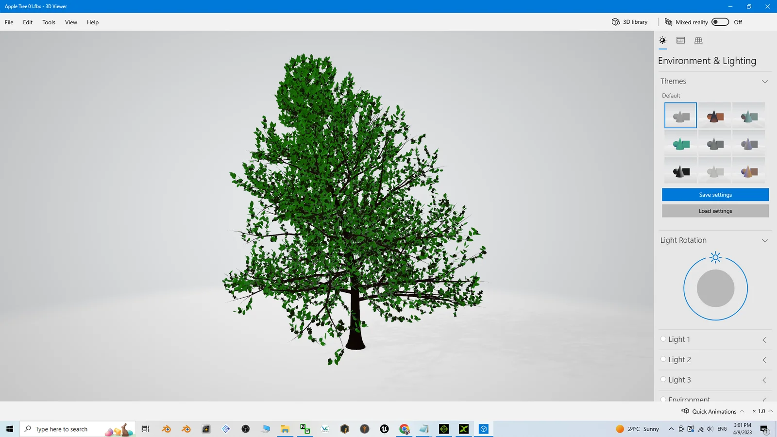Open the Environment & Lighting panel icon
Viewport: 777px width, 437px height.
point(662,41)
